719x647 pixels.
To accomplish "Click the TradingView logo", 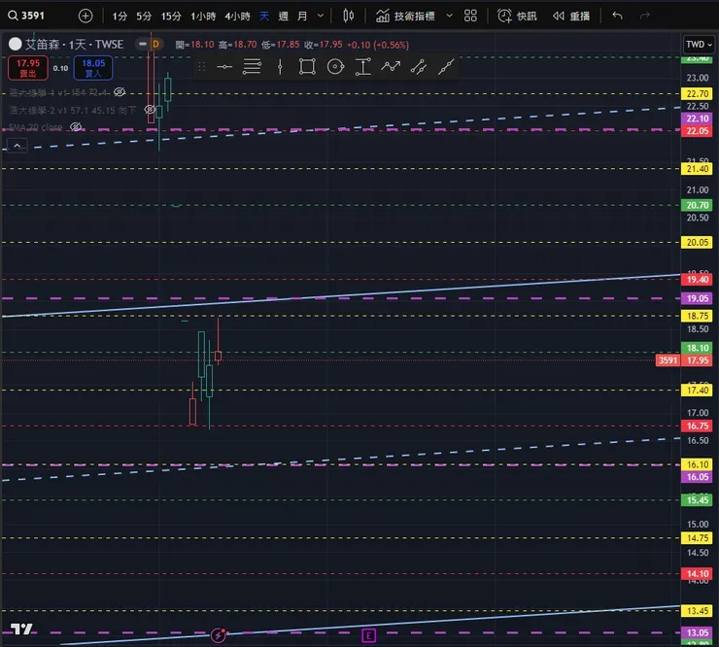I will (21, 630).
